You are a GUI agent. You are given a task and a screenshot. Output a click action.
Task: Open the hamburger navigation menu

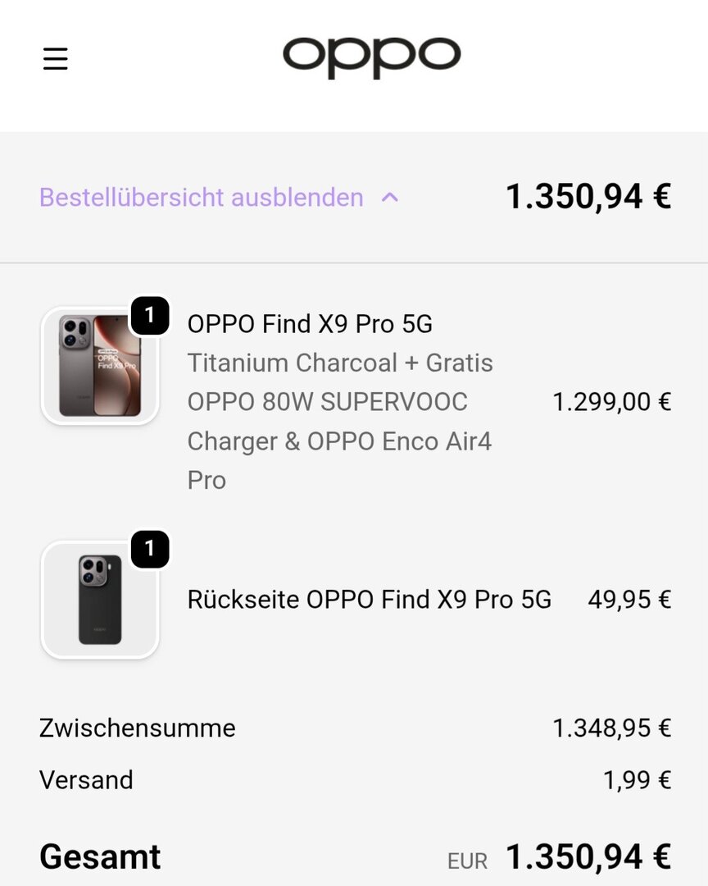point(56,59)
